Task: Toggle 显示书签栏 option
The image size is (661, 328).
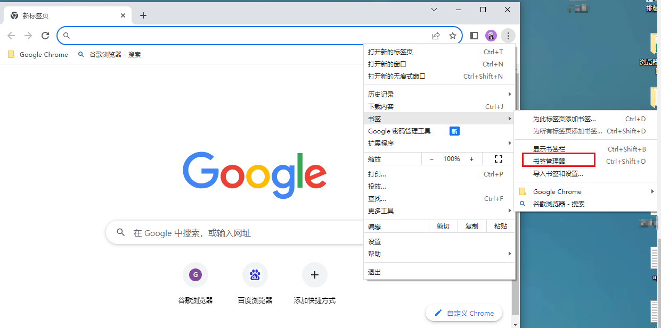Action: [x=586, y=149]
